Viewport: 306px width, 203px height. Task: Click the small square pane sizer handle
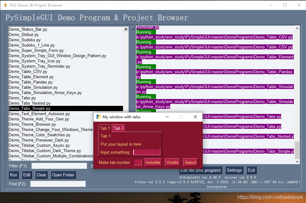click(133, 28)
